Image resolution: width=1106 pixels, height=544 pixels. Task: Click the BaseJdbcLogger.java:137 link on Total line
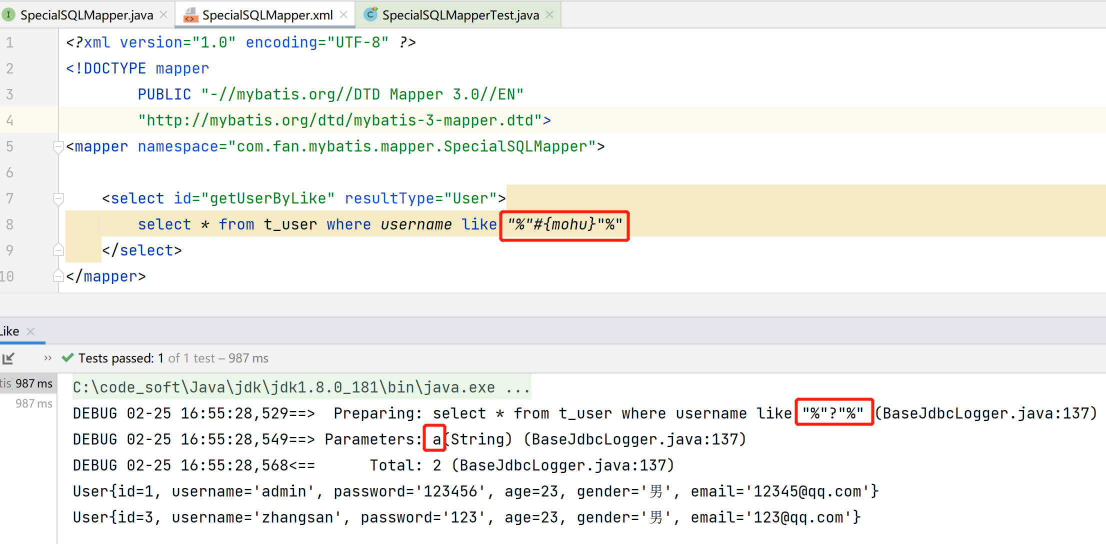[x=562, y=465]
